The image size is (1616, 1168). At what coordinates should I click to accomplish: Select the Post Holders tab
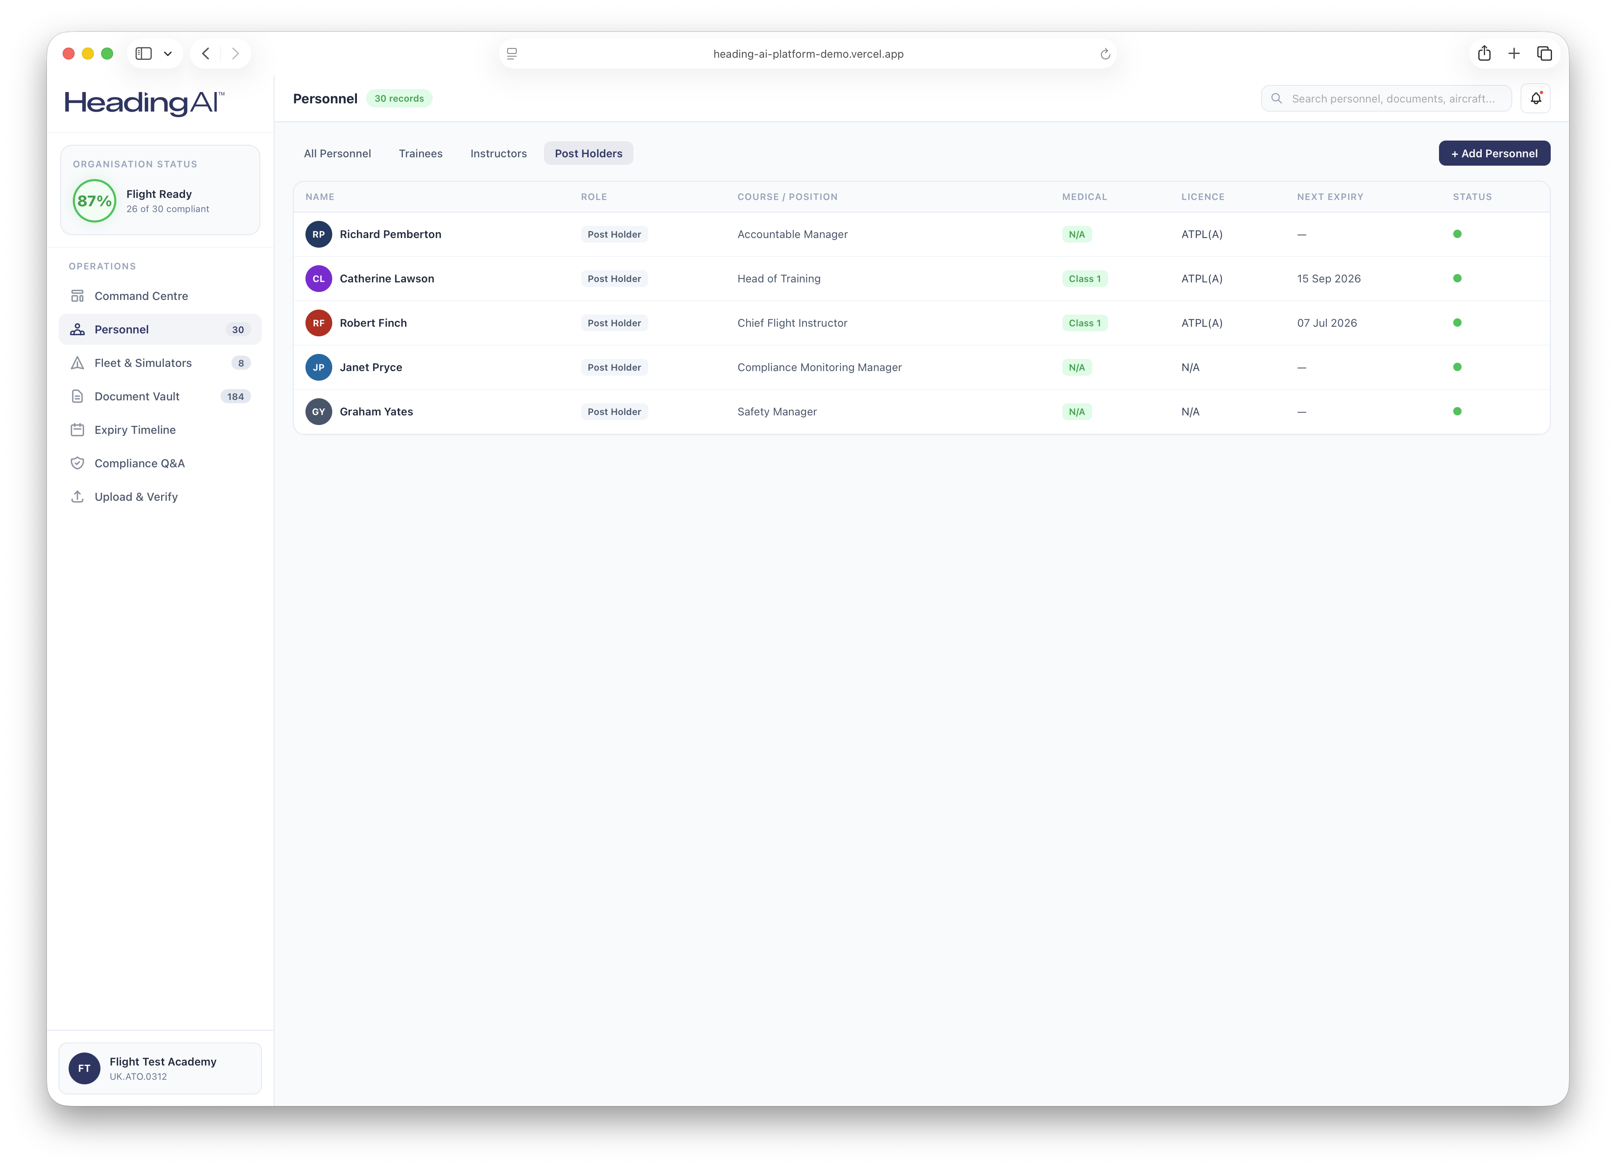click(589, 153)
